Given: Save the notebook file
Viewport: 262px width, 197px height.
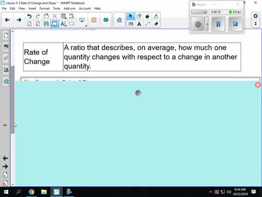Looking at the screenshot, I should pos(46,24).
